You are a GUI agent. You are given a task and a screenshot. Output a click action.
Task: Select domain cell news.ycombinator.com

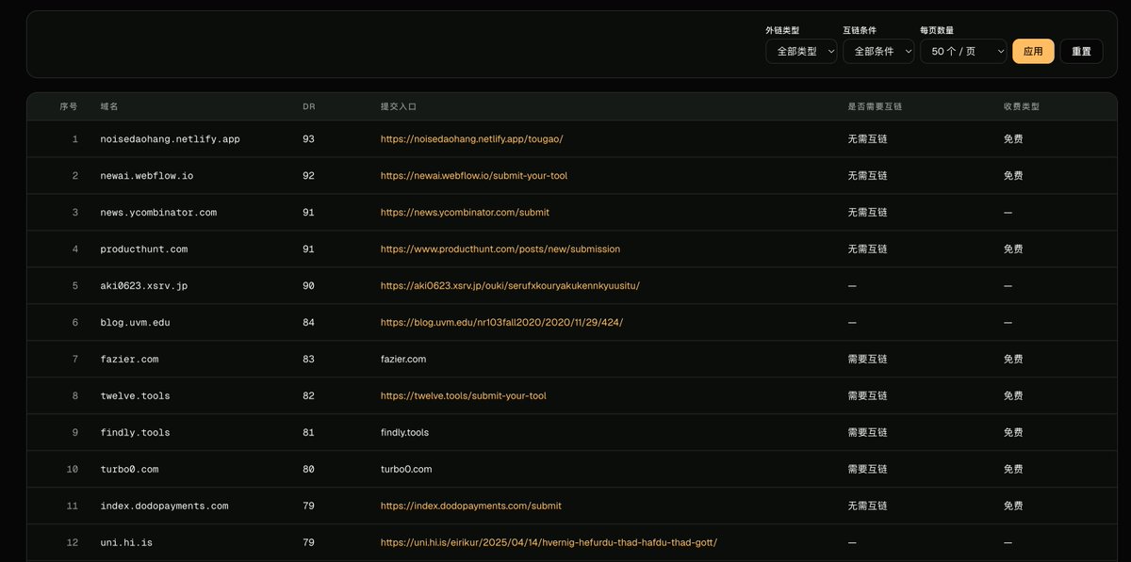tap(158, 213)
